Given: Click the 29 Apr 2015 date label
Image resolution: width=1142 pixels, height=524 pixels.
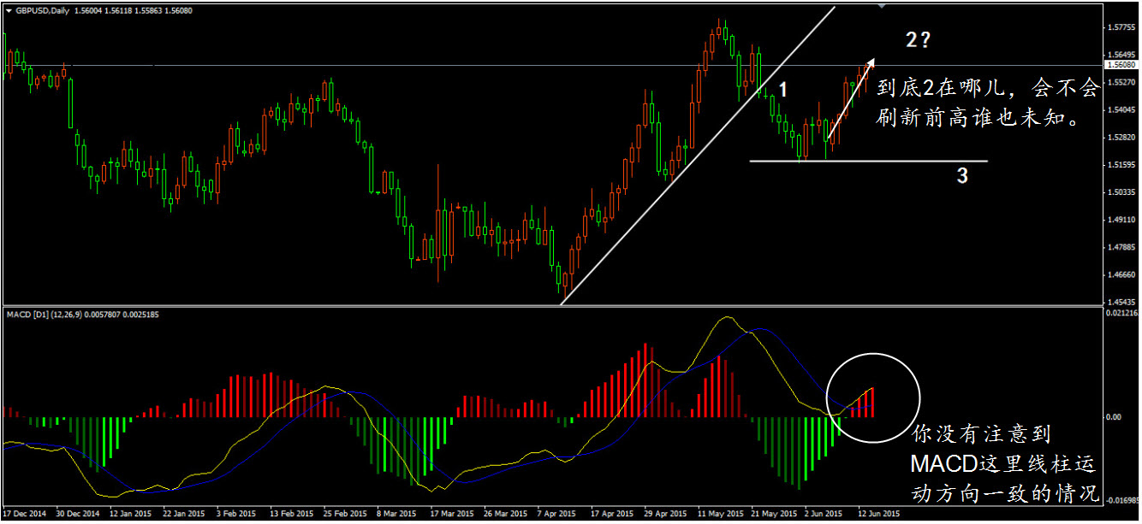Looking at the screenshot, I should [664, 514].
